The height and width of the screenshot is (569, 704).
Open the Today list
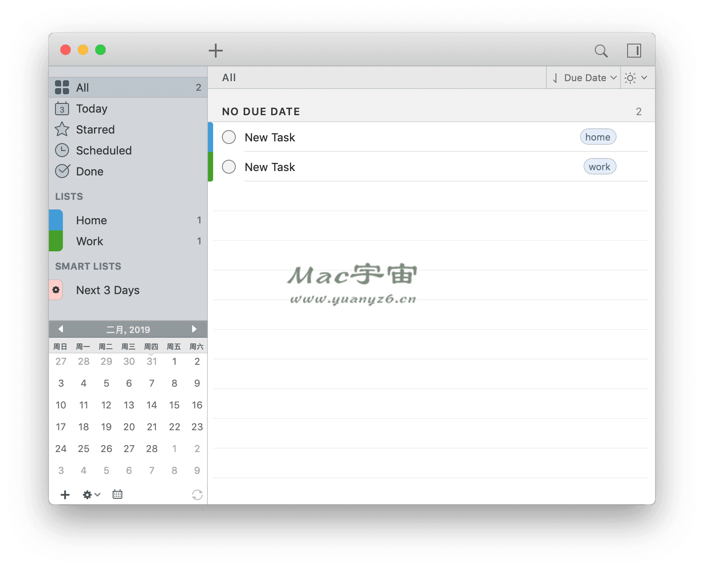(91, 109)
